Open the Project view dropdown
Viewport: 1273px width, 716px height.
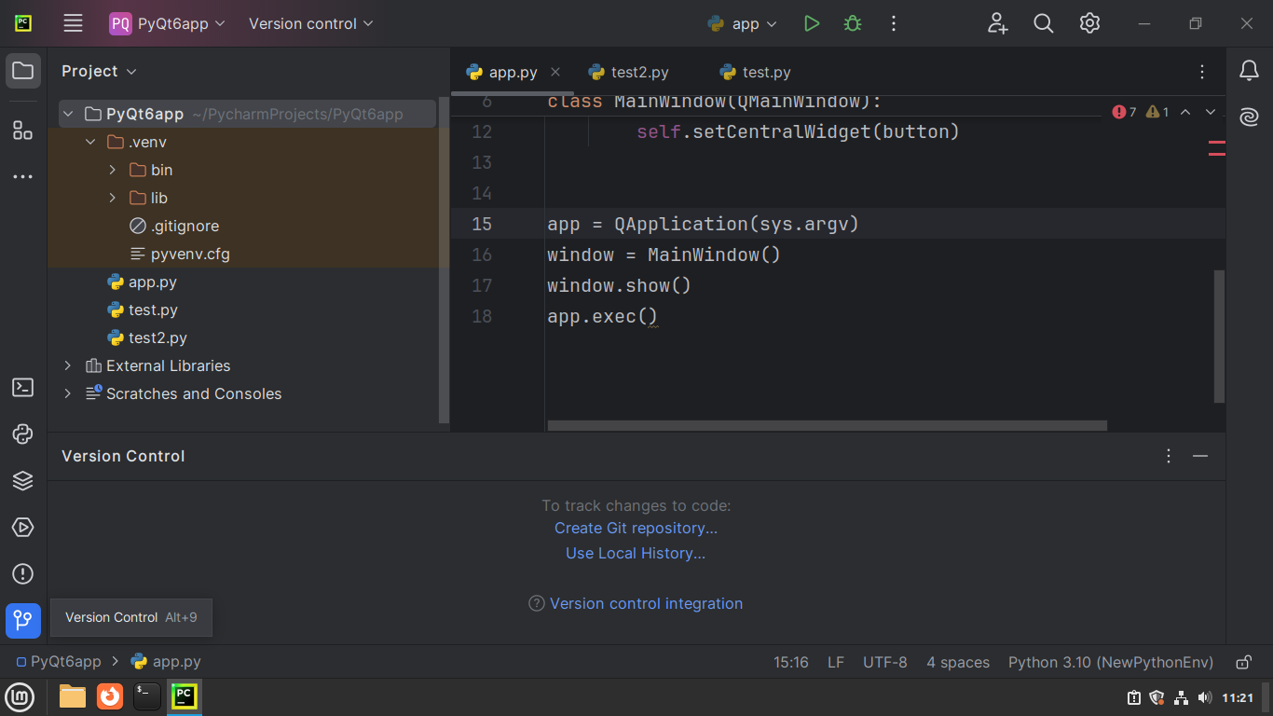(99, 71)
